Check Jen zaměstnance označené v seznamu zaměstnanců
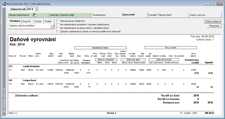This screenshot has width=225, height=119. pos(58,24)
